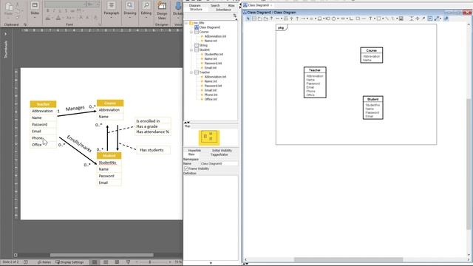Click the diagram canvas horizontal scrollbar

tap(349, 259)
